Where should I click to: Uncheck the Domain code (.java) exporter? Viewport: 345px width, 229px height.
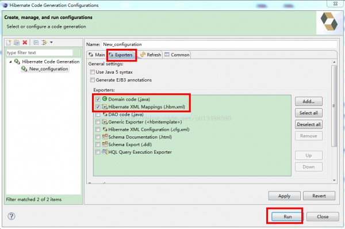pos(98,100)
